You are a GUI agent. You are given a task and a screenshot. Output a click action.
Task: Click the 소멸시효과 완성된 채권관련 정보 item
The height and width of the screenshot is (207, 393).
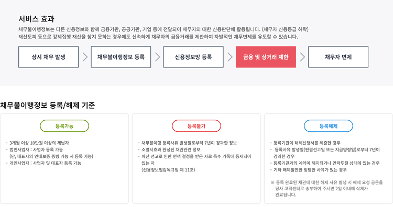(x=171, y=149)
